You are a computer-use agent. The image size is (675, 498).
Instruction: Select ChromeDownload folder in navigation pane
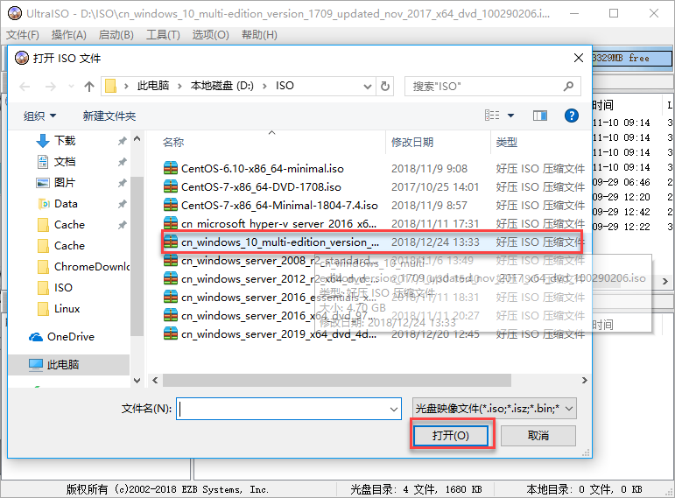pos(92,267)
